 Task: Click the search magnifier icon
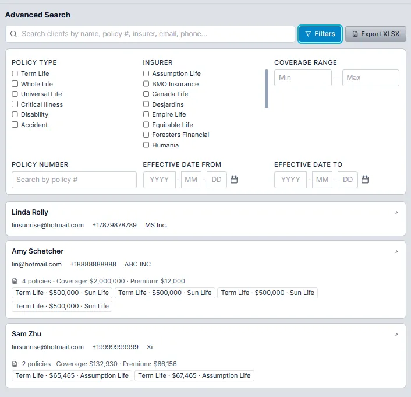click(13, 34)
